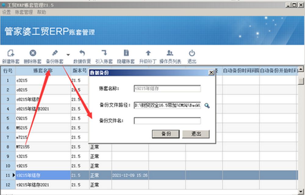This screenshot has width=305, height=195.
Task: Click the 删除账套 delete icon
Action: pos(33,53)
